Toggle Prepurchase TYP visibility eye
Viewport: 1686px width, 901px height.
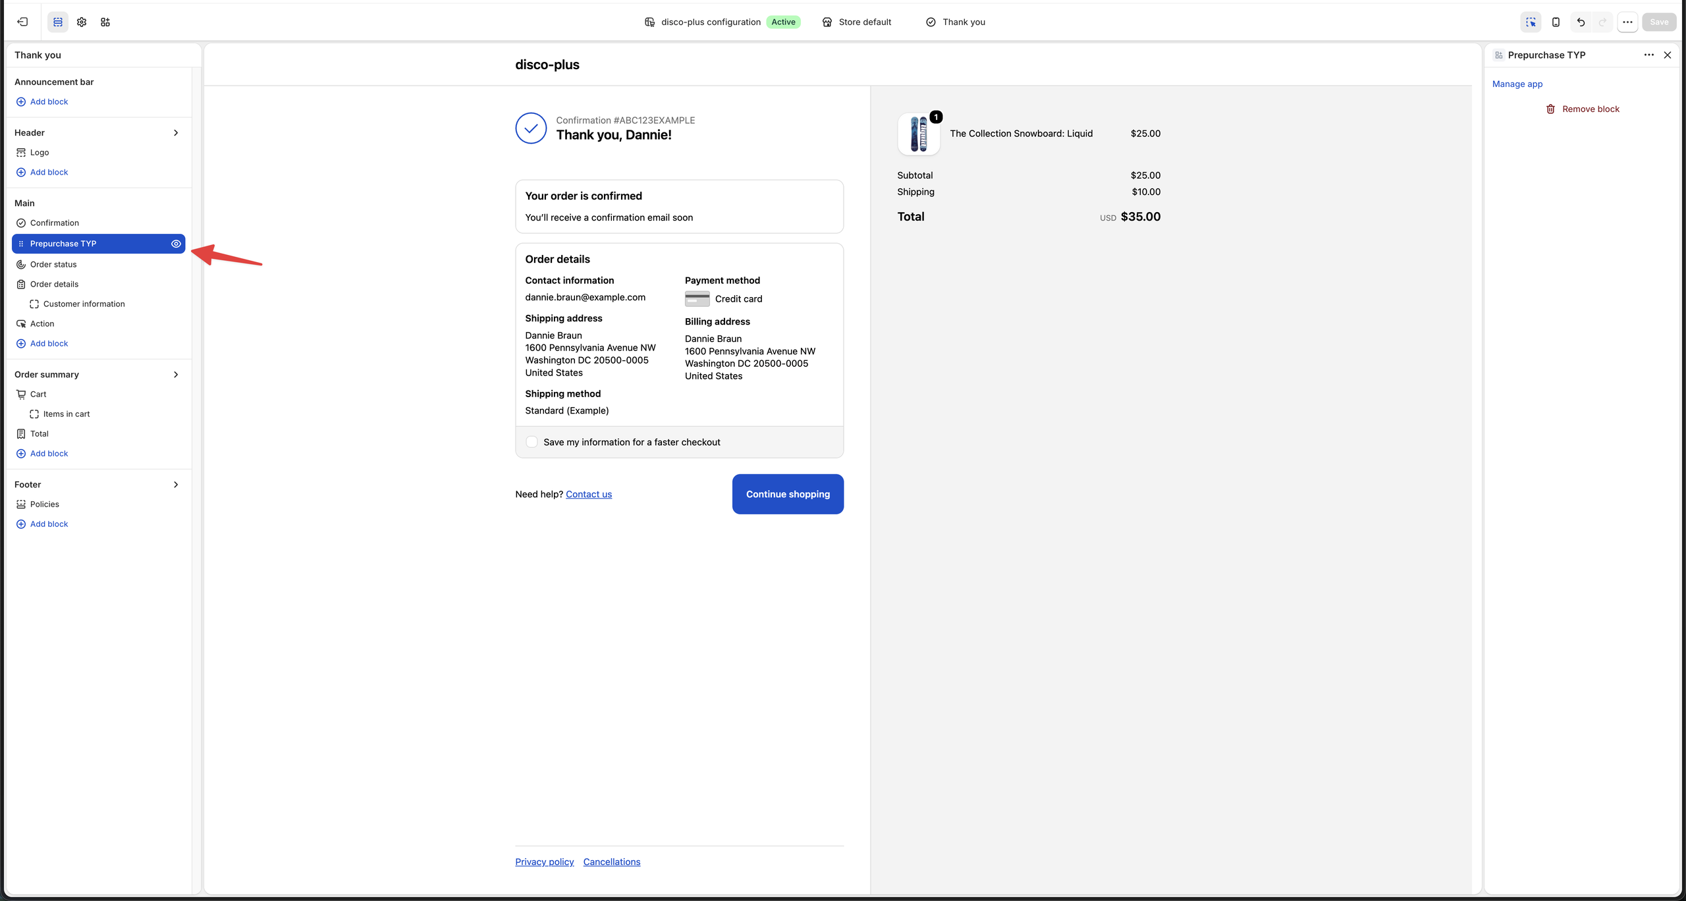pyautogui.click(x=176, y=244)
